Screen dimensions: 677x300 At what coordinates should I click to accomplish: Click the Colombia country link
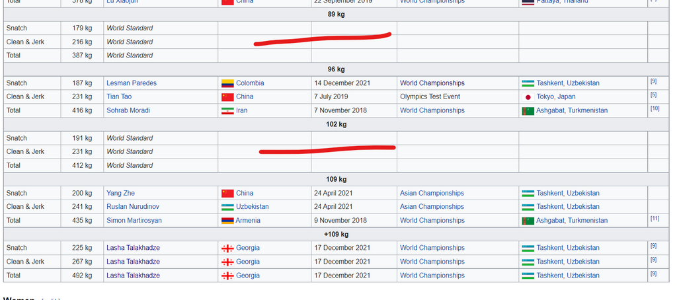250,83
